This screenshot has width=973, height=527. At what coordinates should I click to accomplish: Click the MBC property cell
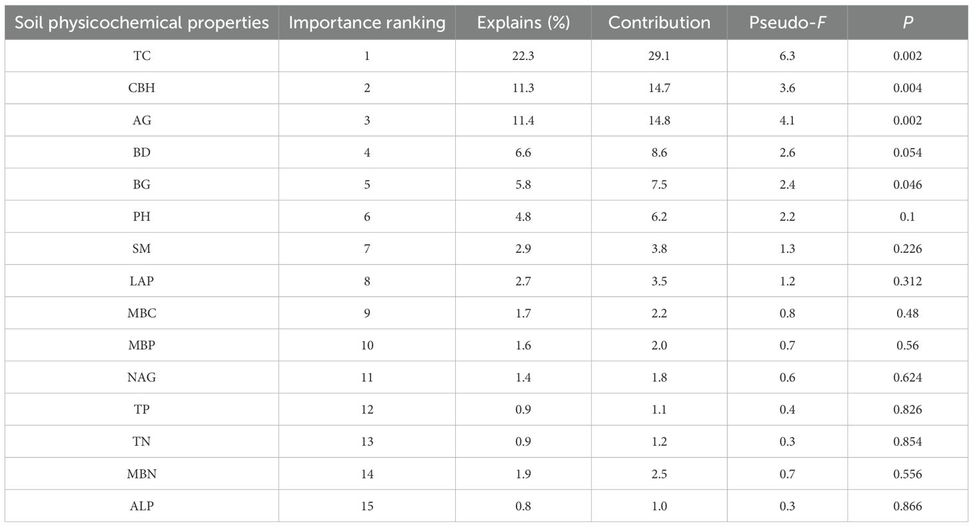[x=141, y=313]
